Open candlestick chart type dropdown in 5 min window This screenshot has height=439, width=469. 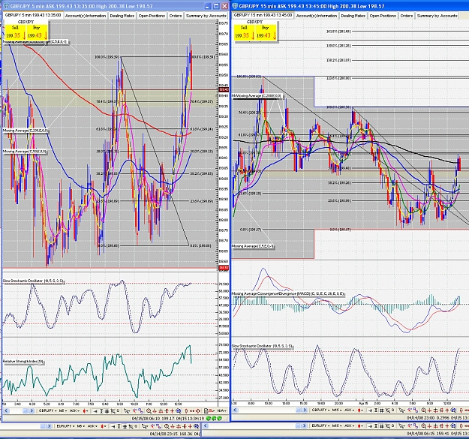pyautogui.click(x=86, y=411)
